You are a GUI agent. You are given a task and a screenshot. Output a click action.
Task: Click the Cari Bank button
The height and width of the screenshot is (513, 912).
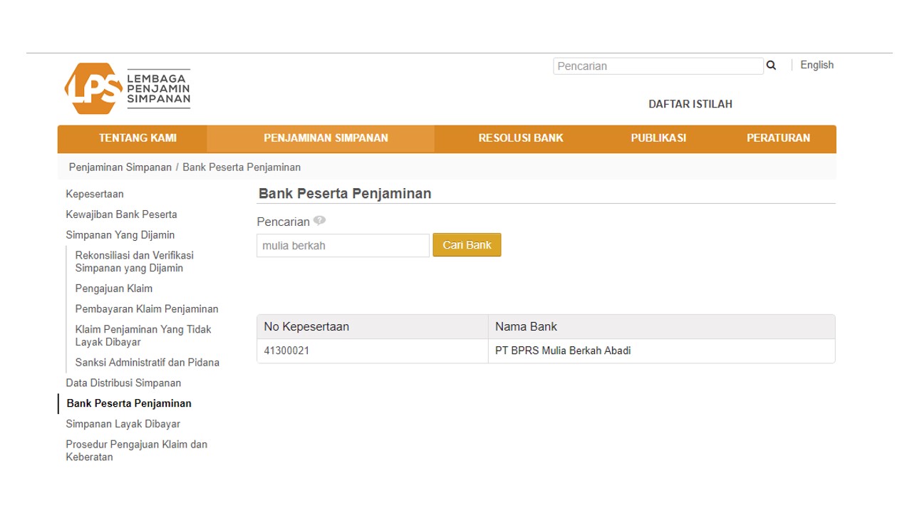coord(467,245)
